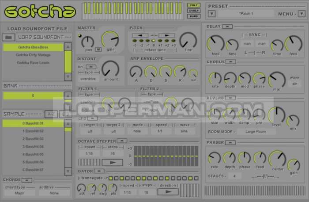Viewport: 309px width, 202px height.
Task: Open filter 2 LowPass type selector
Action: (x=151, y=102)
